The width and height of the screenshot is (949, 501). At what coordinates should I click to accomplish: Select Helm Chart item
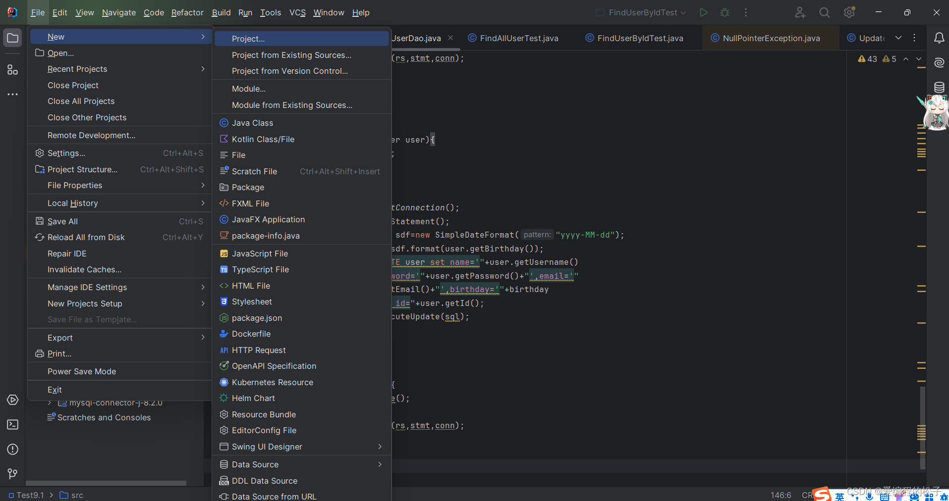[302, 398]
